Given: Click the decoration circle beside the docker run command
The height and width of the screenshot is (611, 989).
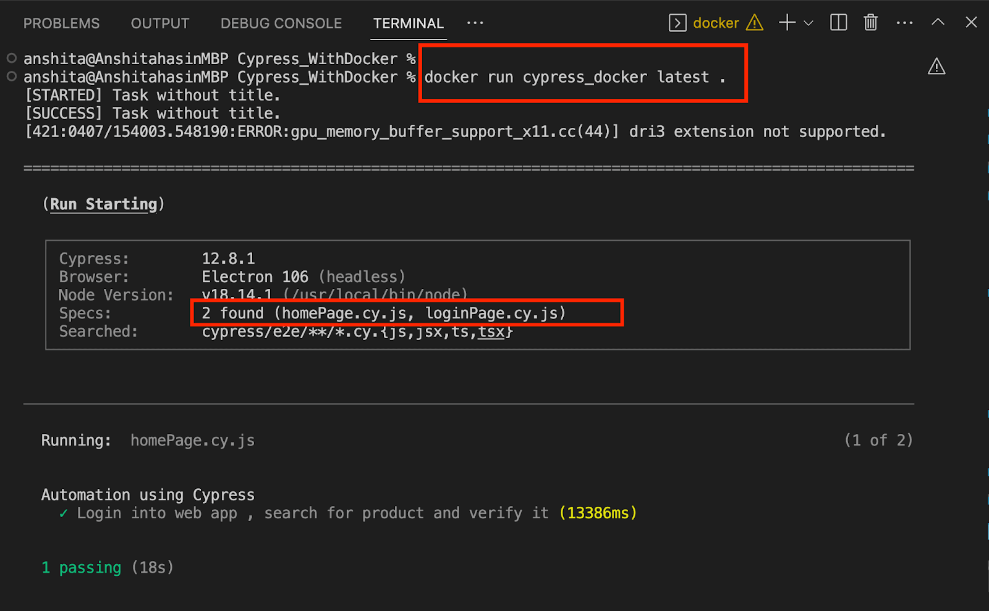Looking at the screenshot, I should pos(10,77).
